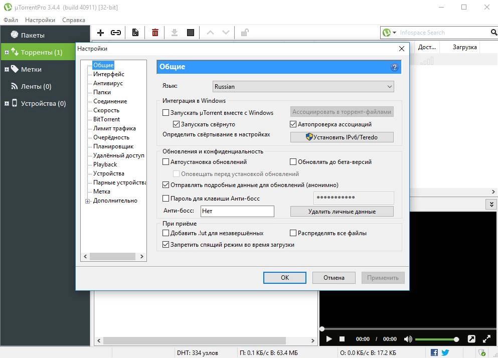Enable launching µTorrent with Windows

pyautogui.click(x=167, y=113)
